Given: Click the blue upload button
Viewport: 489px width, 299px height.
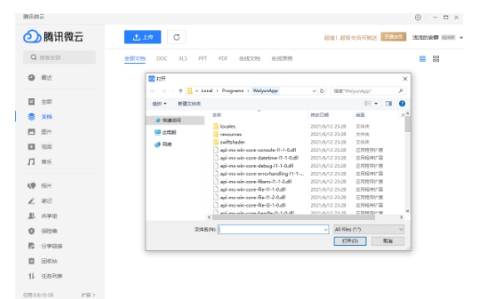Looking at the screenshot, I should tap(142, 37).
